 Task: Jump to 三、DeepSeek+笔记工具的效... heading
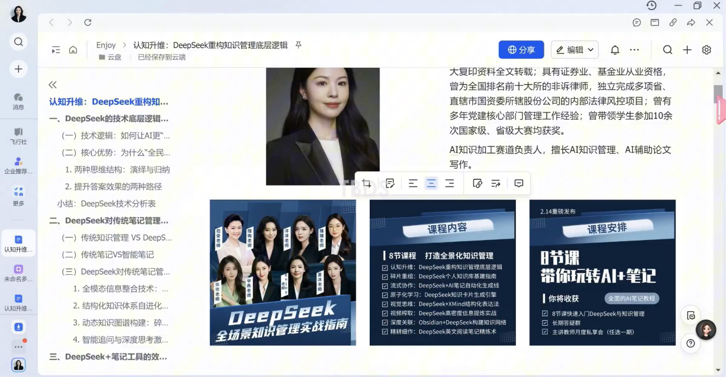click(x=108, y=357)
